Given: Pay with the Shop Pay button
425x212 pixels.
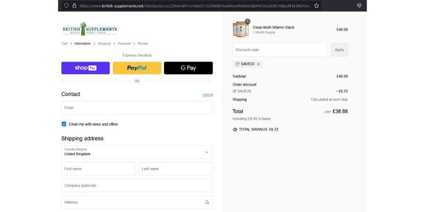Looking at the screenshot, I should [x=86, y=68].
